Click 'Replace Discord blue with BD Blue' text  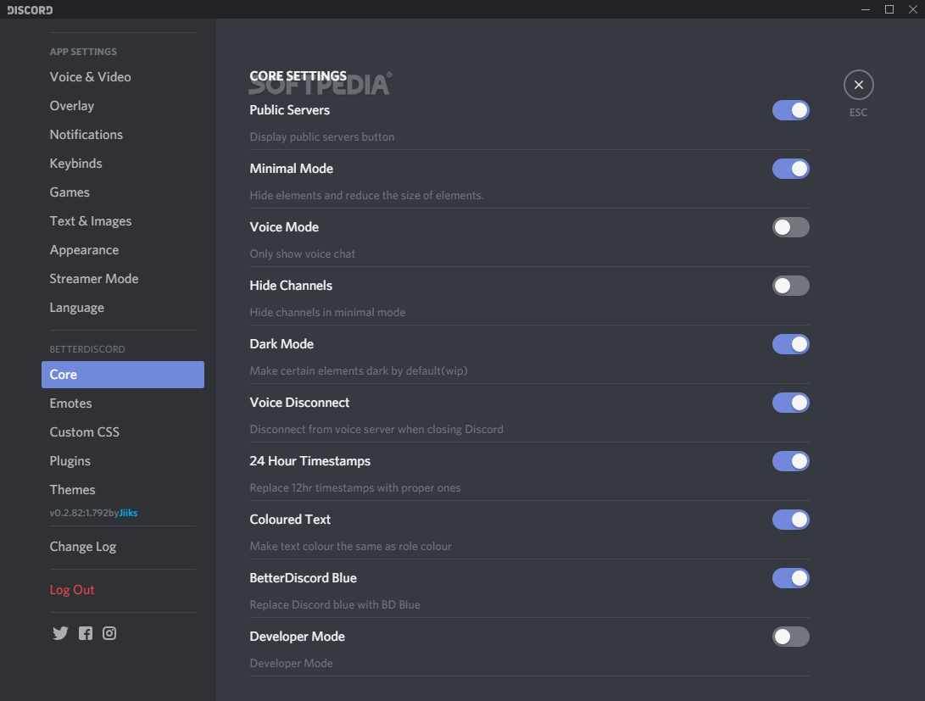click(x=335, y=605)
